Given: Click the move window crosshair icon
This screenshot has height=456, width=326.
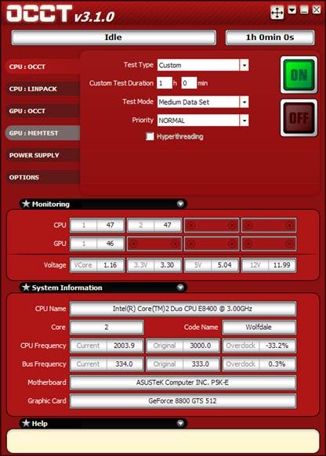Looking at the screenshot, I should [x=277, y=13].
